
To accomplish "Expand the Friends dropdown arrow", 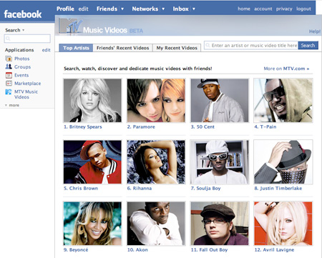I will (x=122, y=9).
